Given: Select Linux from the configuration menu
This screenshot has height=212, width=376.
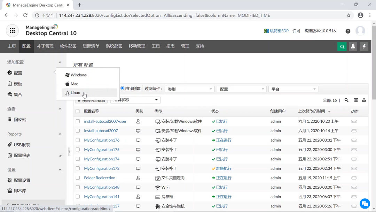Looking at the screenshot, I should tap(75, 92).
